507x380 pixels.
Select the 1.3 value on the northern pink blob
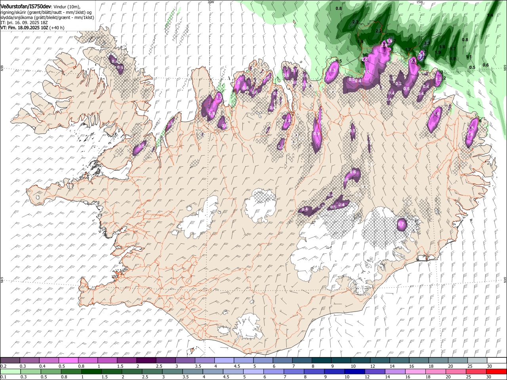point(332,70)
